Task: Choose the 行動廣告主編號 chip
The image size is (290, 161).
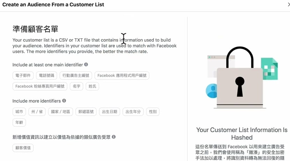Action: (x=76, y=76)
